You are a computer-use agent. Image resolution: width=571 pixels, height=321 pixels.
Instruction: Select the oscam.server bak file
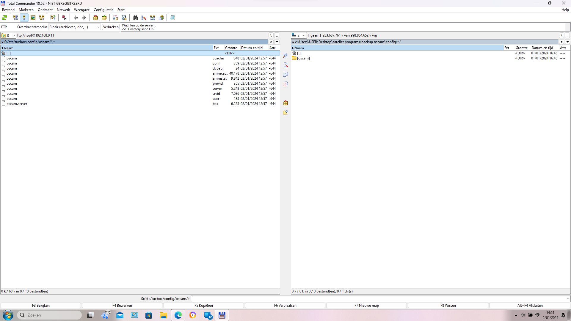tap(17, 104)
